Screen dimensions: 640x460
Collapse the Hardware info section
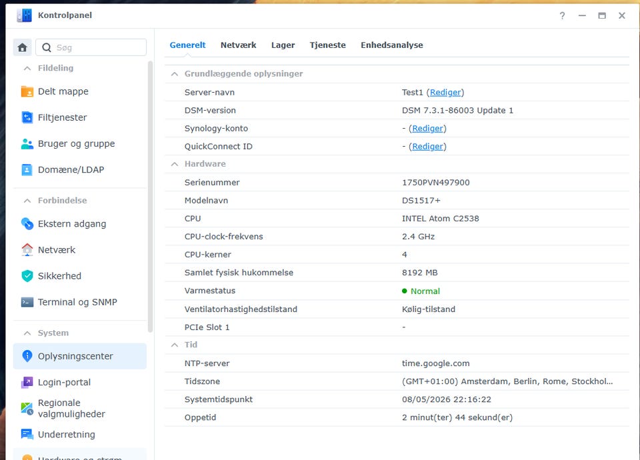pyautogui.click(x=175, y=164)
